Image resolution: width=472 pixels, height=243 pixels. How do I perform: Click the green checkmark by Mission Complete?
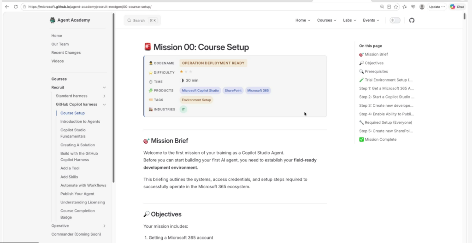(x=361, y=139)
